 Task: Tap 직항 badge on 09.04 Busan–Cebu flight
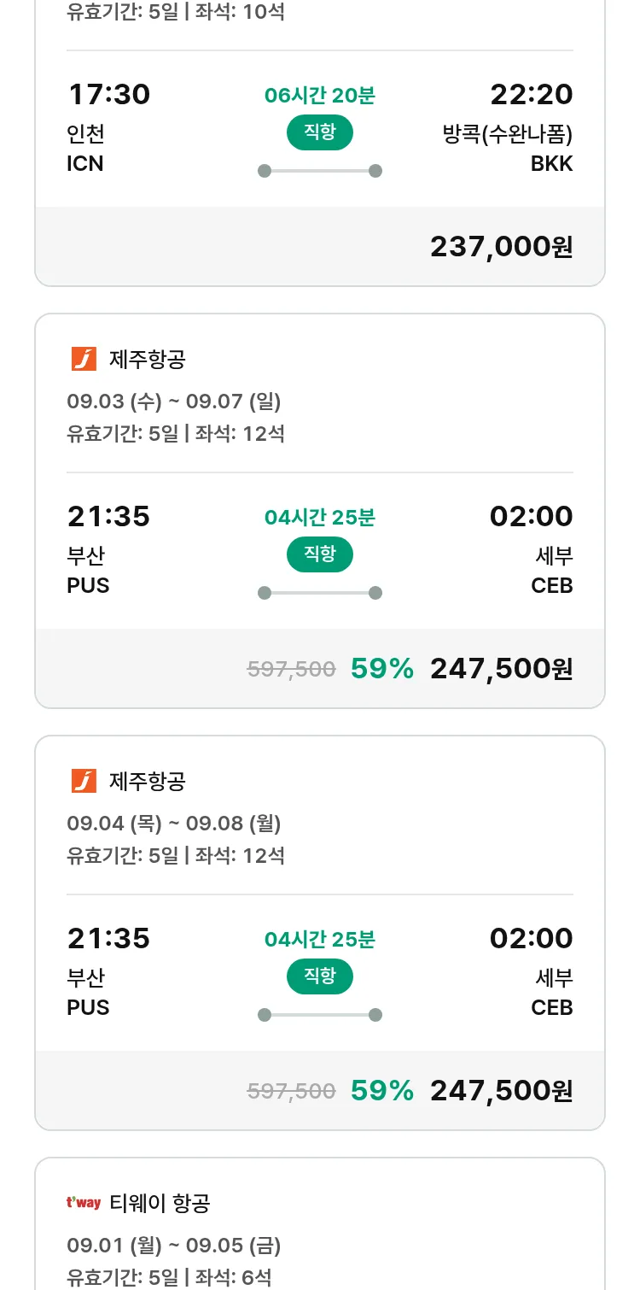[319, 976]
